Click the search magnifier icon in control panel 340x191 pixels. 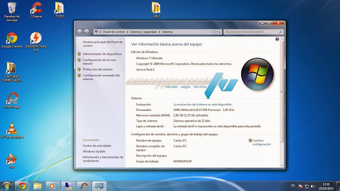tap(280, 32)
